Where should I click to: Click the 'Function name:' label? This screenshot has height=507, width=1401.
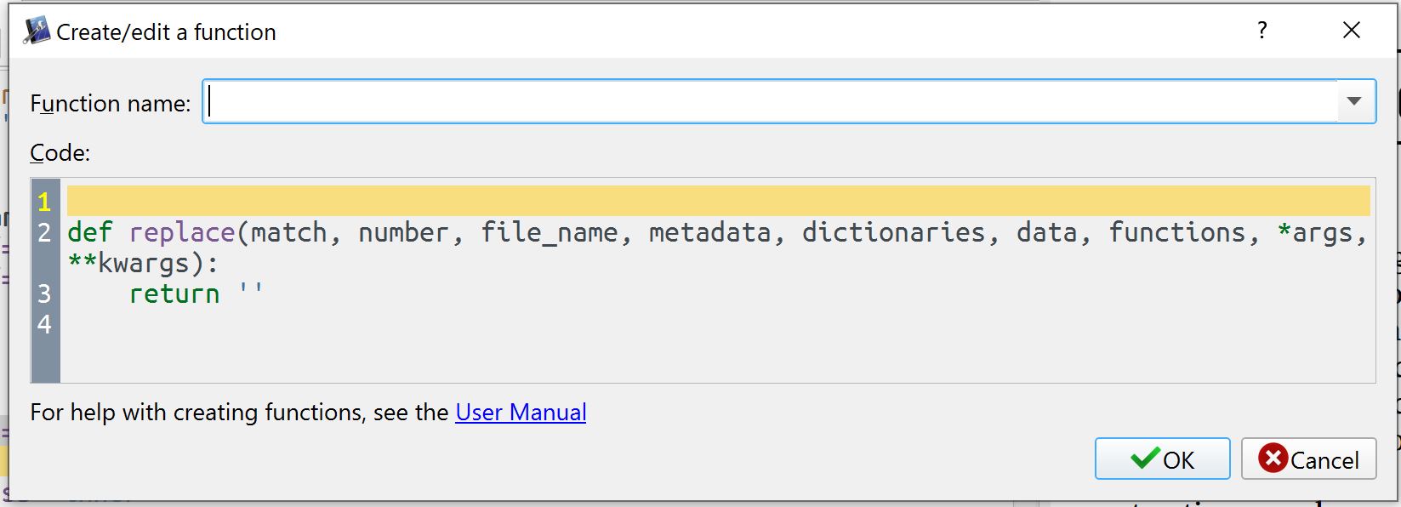(111, 104)
